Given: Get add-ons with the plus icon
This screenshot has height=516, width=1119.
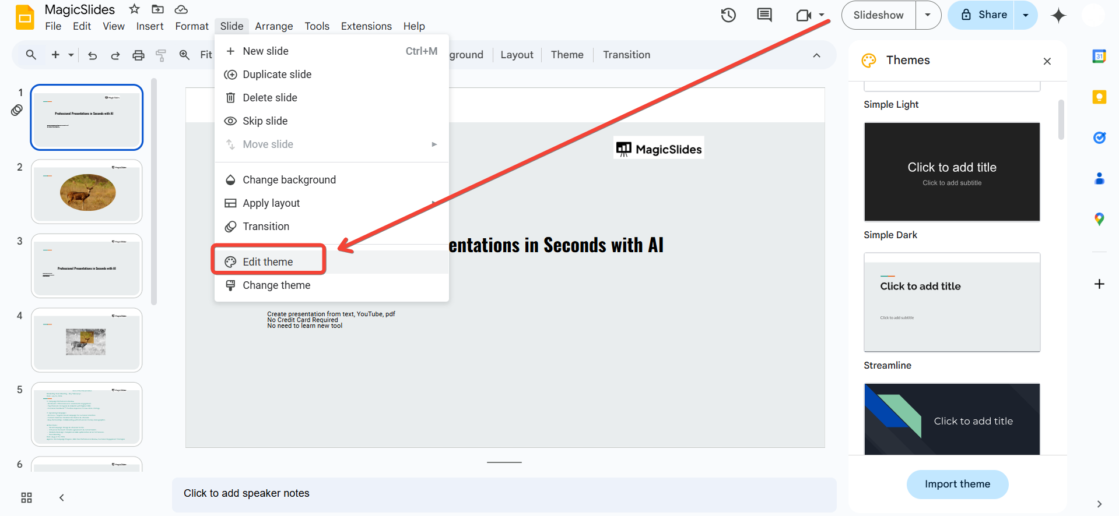Looking at the screenshot, I should click(1099, 284).
